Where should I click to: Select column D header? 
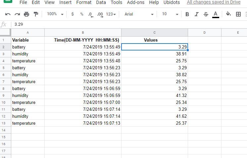205,32
